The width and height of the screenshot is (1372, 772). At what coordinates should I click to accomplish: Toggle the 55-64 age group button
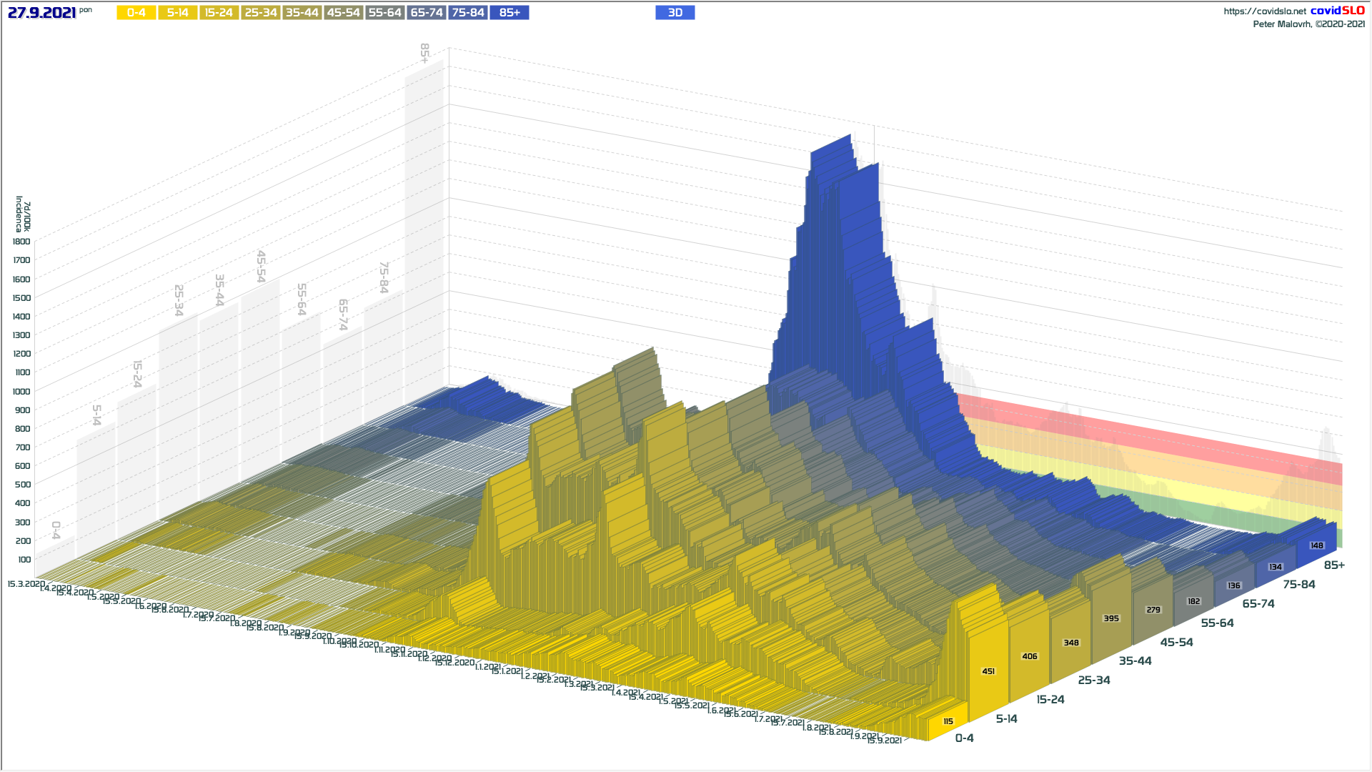click(x=384, y=13)
